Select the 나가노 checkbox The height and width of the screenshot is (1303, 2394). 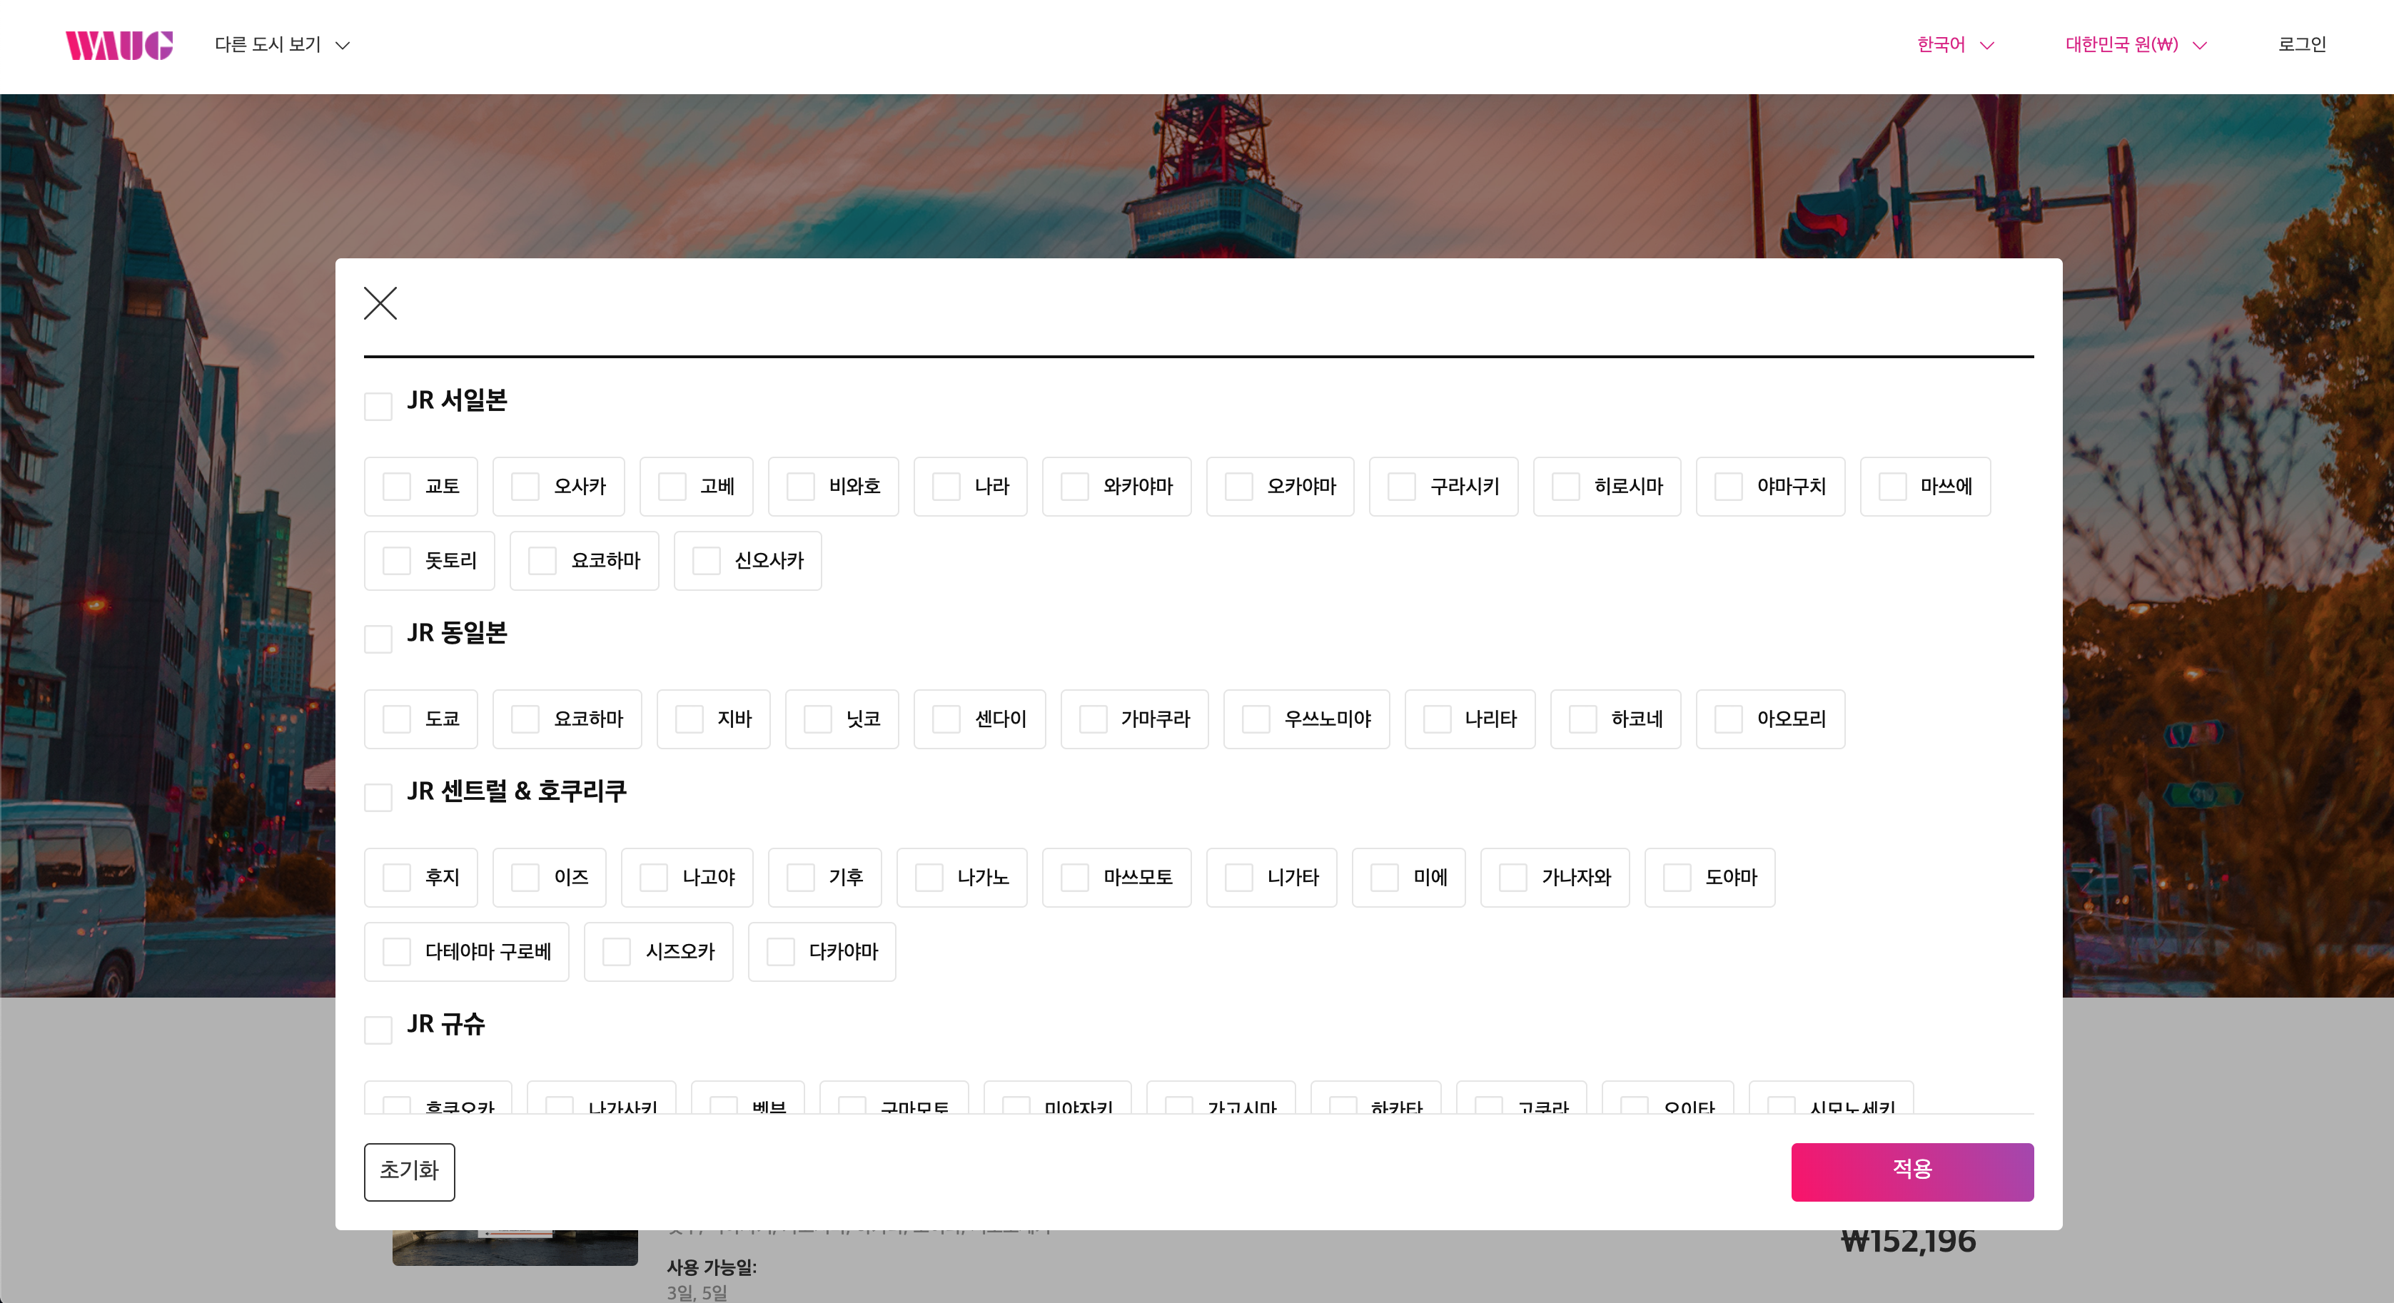pyautogui.click(x=929, y=876)
